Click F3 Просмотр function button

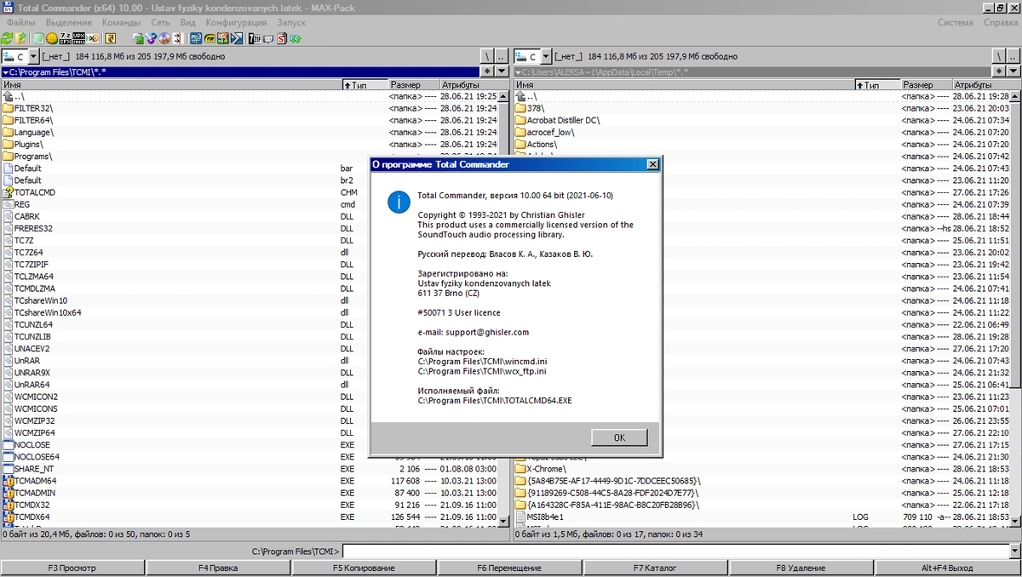72,568
